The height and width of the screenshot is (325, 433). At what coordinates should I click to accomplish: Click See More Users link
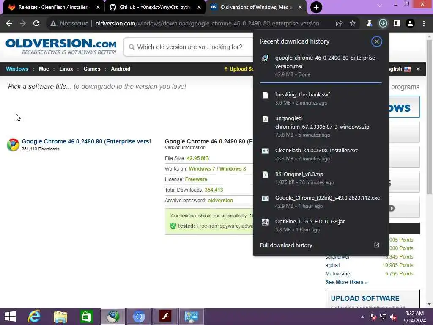(347, 282)
